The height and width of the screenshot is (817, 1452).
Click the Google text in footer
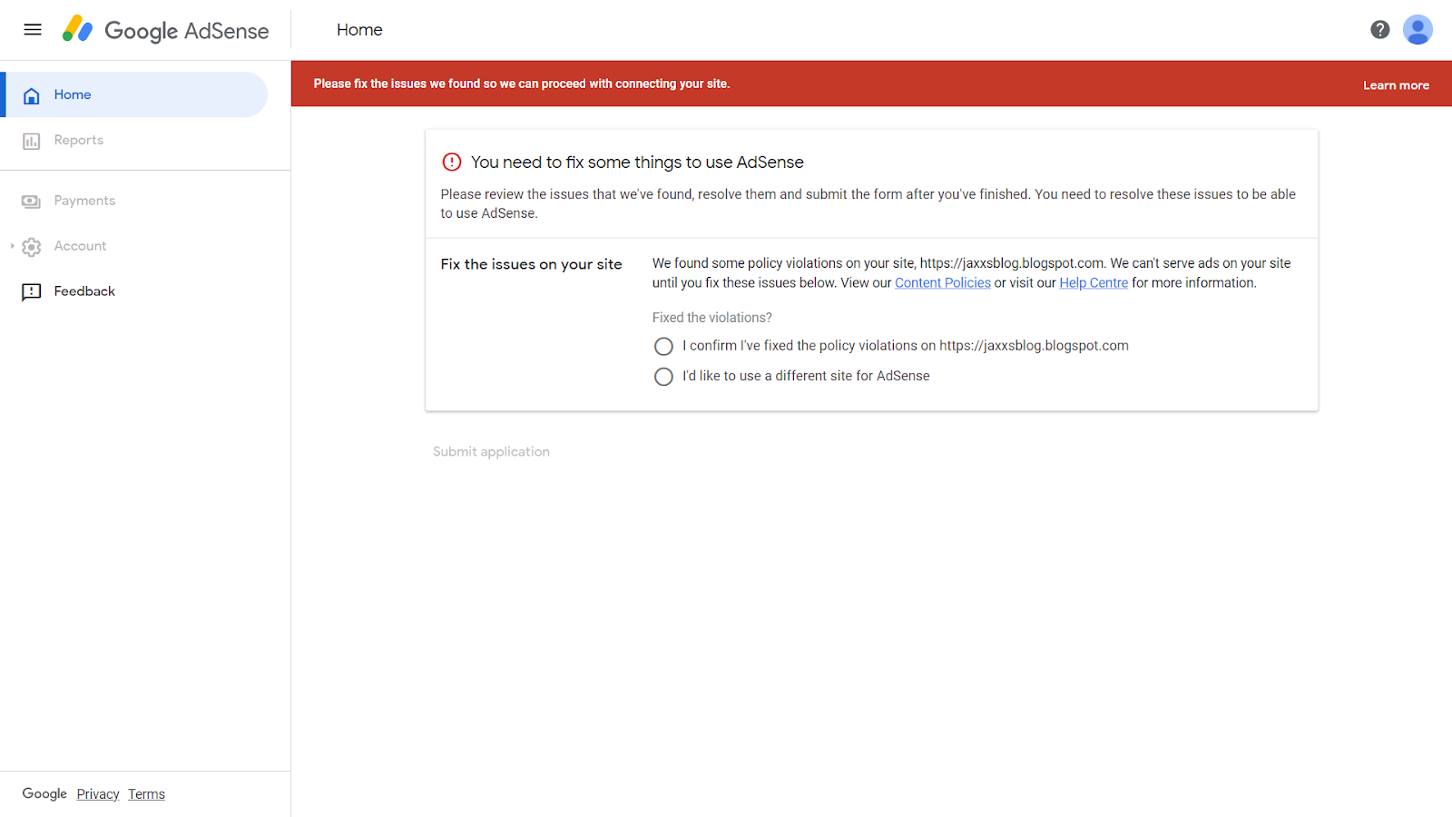click(44, 793)
